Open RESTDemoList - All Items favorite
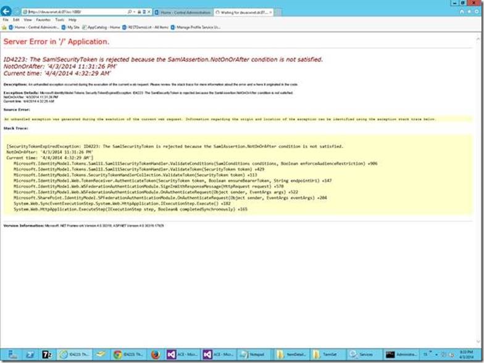Image resolution: width=484 pixels, height=363 pixels. [x=145, y=27]
